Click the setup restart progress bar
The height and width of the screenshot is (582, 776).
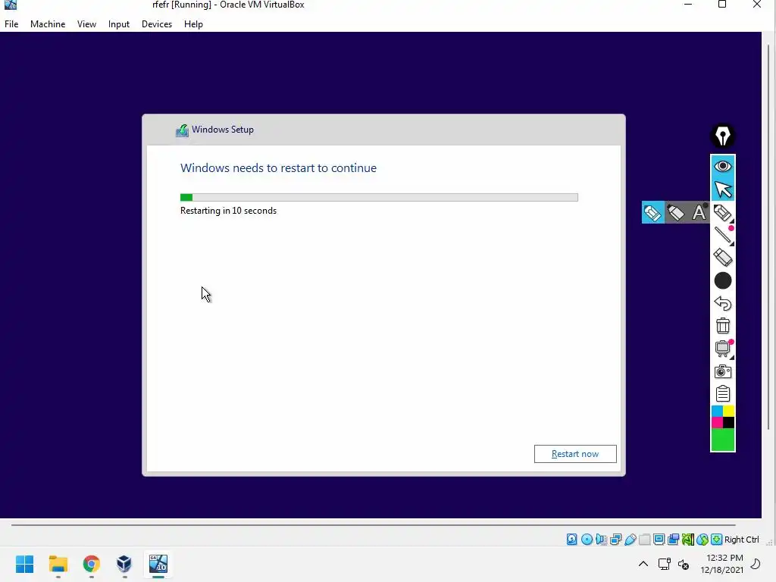tap(379, 198)
